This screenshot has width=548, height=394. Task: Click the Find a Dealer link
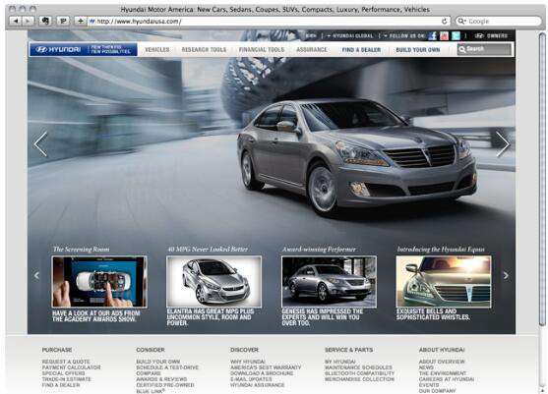pos(361,50)
